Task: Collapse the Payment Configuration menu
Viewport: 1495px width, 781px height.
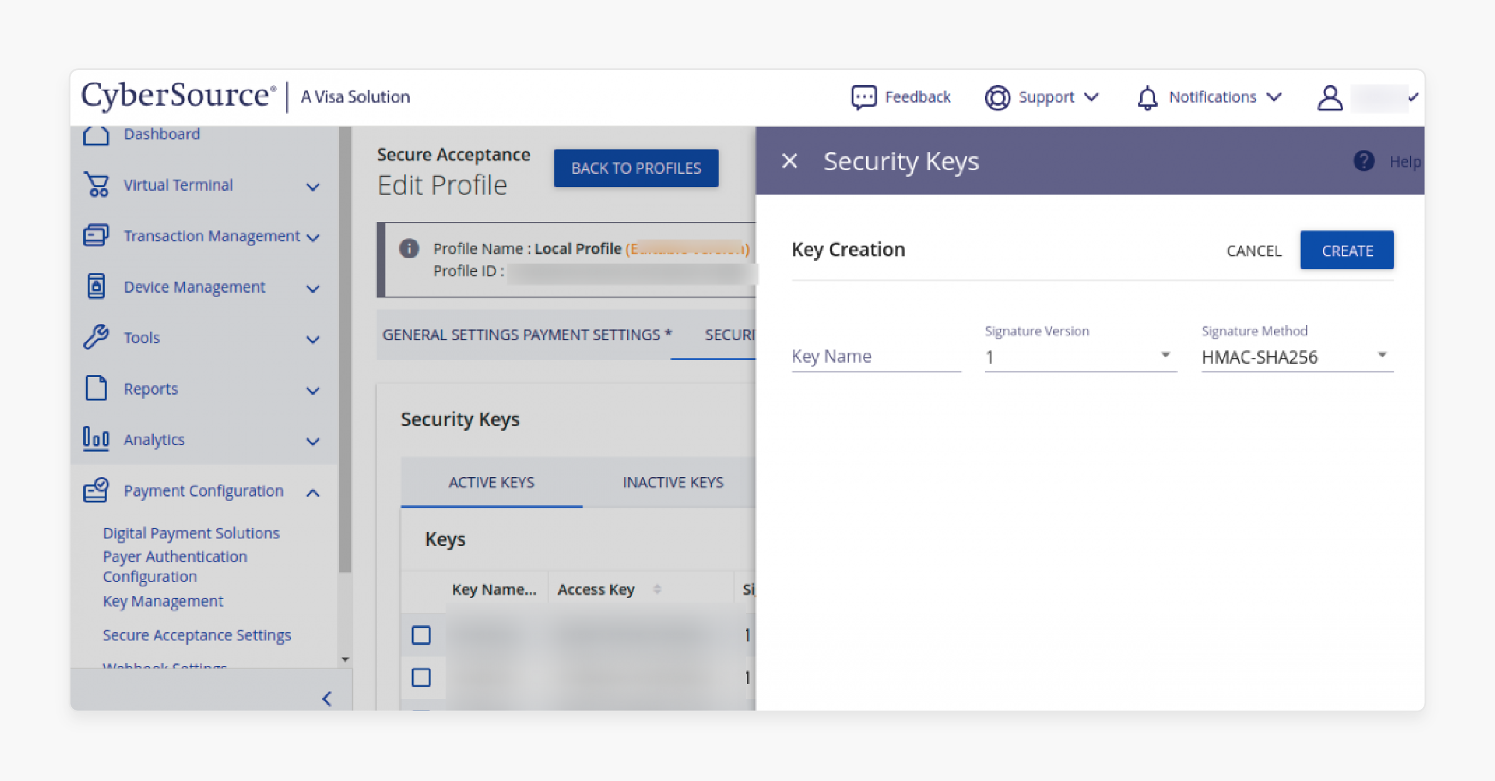Action: click(x=313, y=493)
